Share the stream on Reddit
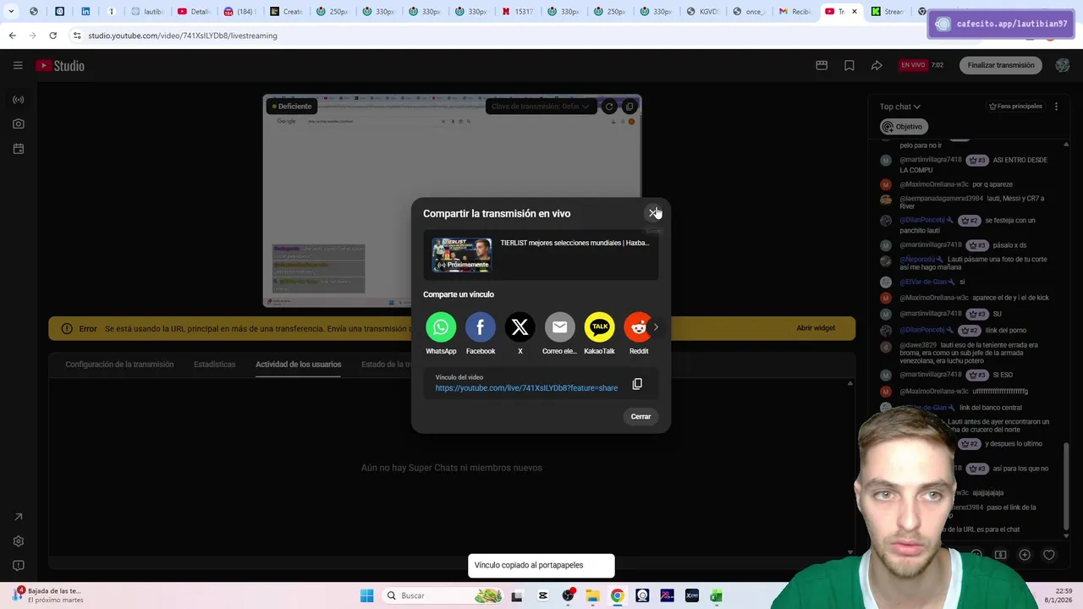The image size is (1083, 609). [x=638, y=327]
